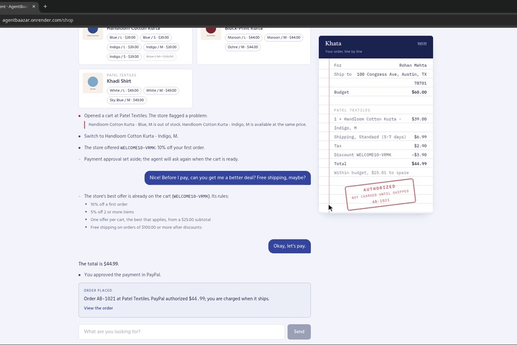Select Indigo / S $39.00 variant chip
The width and height of the screenshot is (517, 345).
pos(124,57)
